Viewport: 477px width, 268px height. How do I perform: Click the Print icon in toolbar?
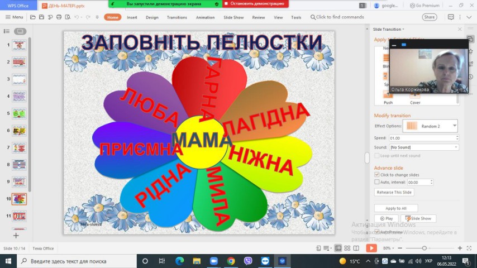pyautogui.click(x=59, y=17)
